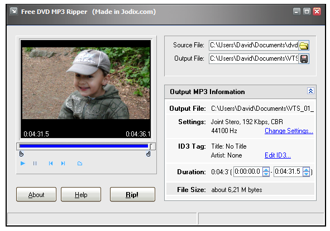This screenshot has height=231, width=330.
Task: Click 'about 6,21 M bytes' file size
Action: point(237,190)
